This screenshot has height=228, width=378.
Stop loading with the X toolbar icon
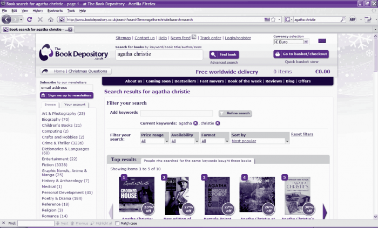pos(40,19)
